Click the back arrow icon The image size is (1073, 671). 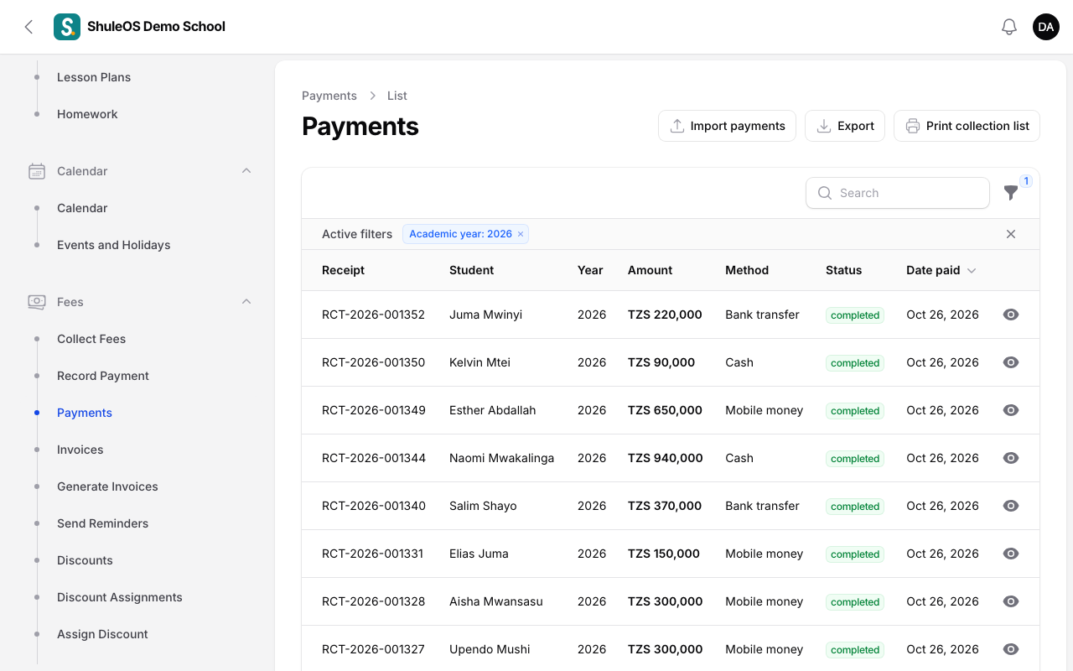click(x=29, y=27)
